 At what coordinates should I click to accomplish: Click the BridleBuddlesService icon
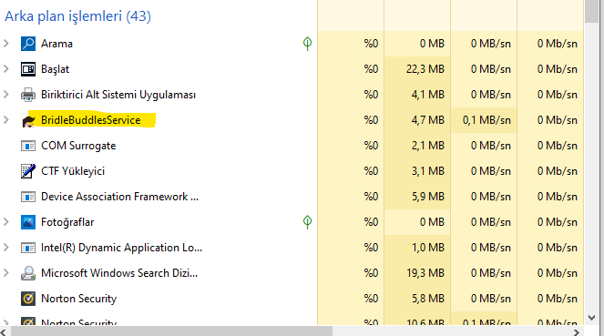pos(28,120)
